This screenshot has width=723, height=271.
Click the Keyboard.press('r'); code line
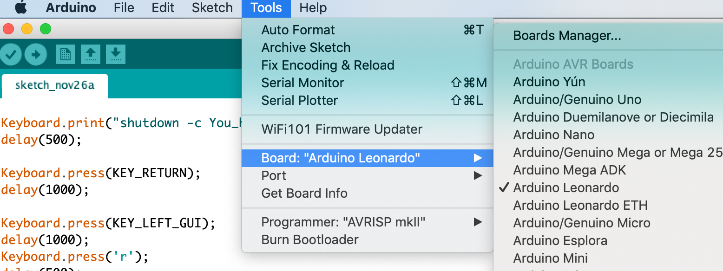[x=74, y=257]
